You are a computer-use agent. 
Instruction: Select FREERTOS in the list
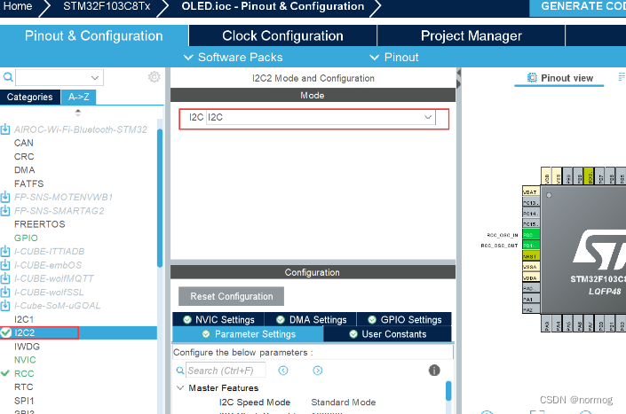(x=40, y=224)
